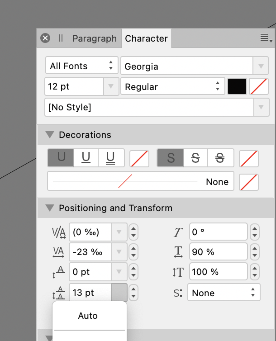Open the panel preferences menu icon
This screenshot has height=341, width=276.
coord(266,38)
